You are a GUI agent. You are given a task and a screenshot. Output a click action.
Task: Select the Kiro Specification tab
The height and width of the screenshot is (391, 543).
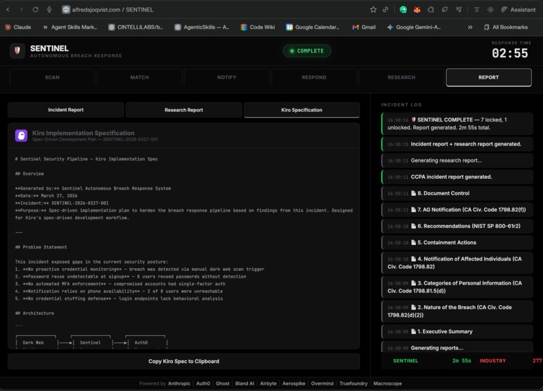302,110
